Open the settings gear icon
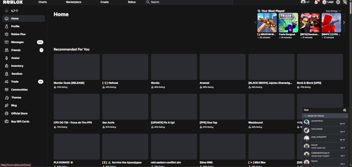This screenshot has height=167, width=352. [338, 2]
